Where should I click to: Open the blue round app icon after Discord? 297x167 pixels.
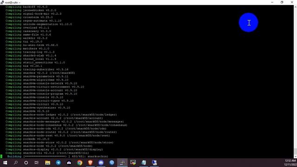[x=112, y=163]
